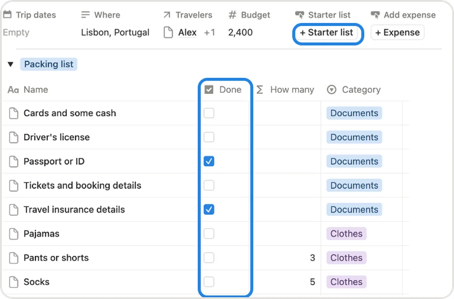Click the Starter list property label

click(329, 15)
